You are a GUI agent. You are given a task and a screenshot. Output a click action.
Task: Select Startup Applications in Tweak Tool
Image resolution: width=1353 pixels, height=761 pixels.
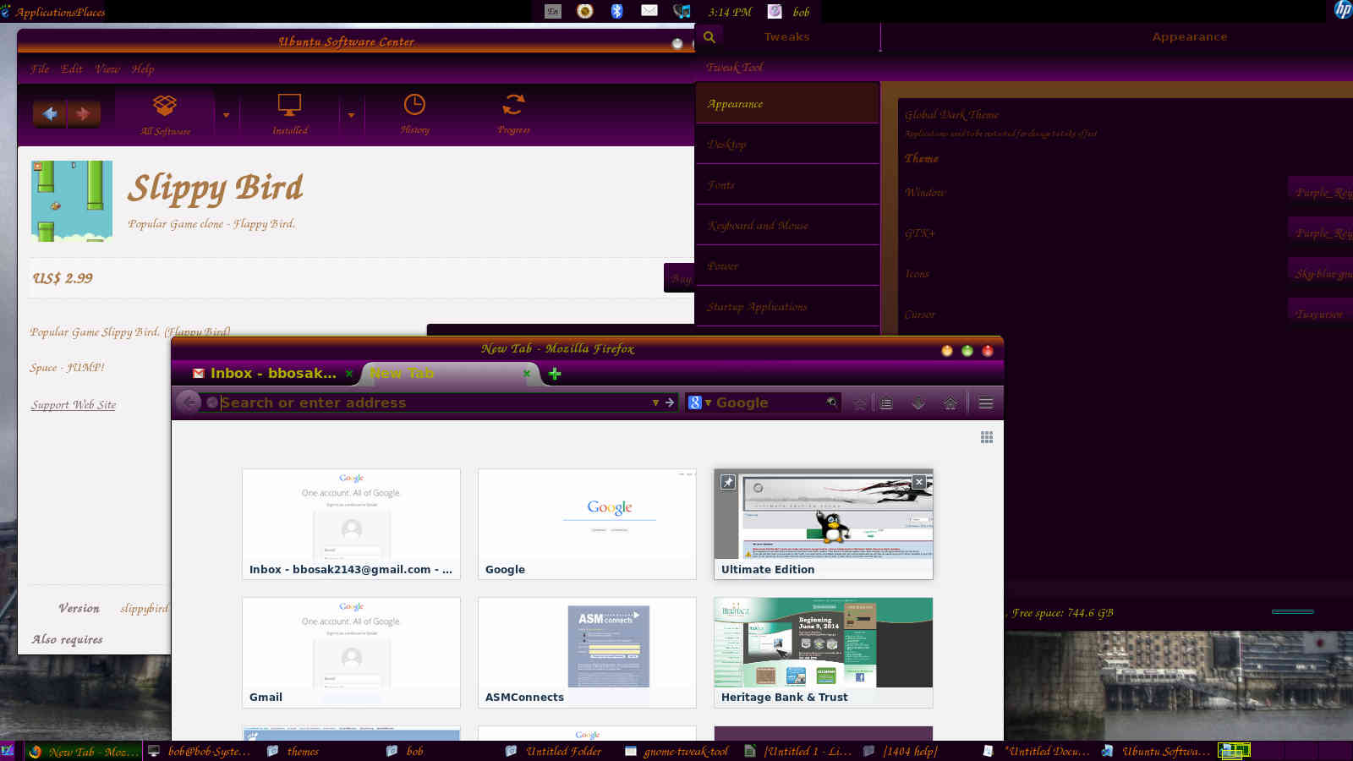[787, 306]
